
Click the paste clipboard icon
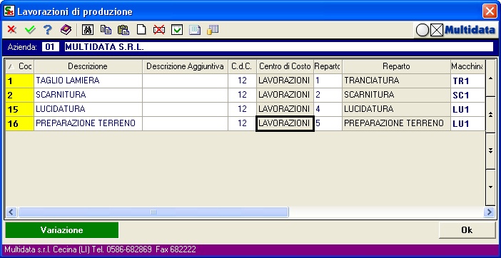(123, 30)
